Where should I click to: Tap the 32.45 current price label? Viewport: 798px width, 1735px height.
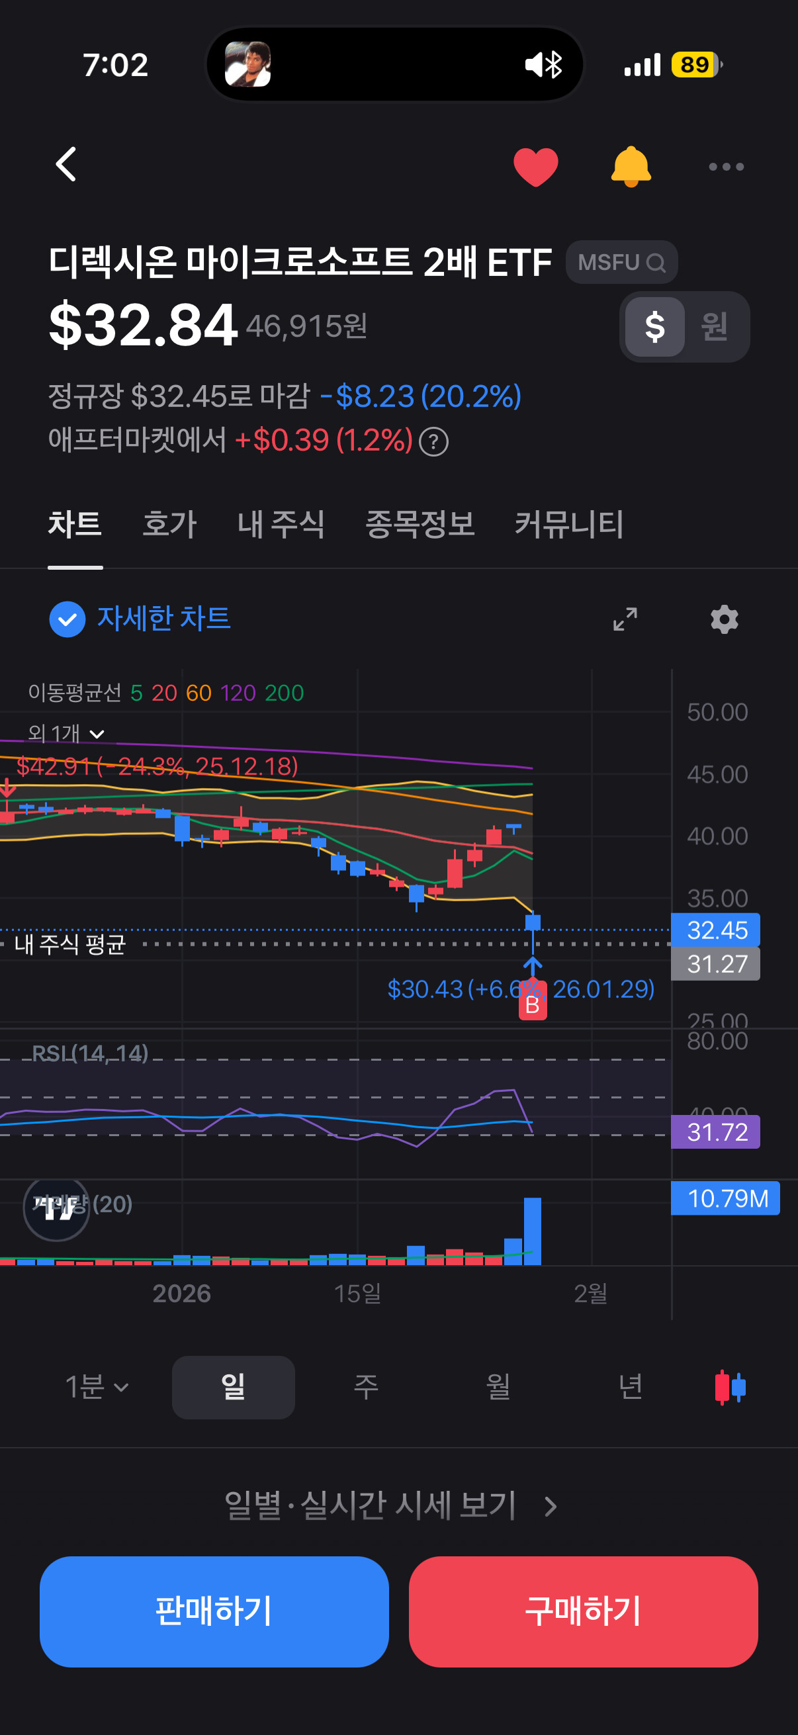pyautogui.click(x=715, y=930)
